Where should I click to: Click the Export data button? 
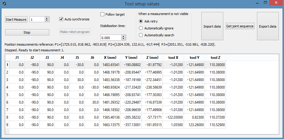267,26
